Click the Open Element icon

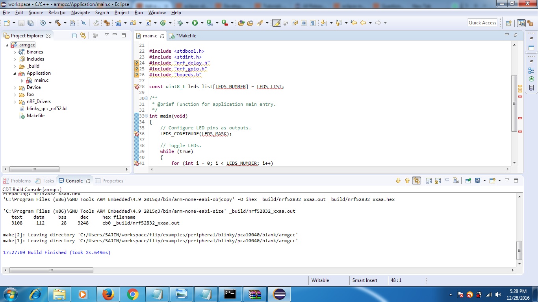coord(241,23)
